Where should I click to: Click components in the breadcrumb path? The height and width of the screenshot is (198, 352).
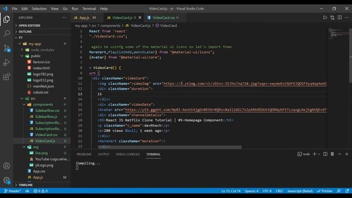click(x=110, y=26)
